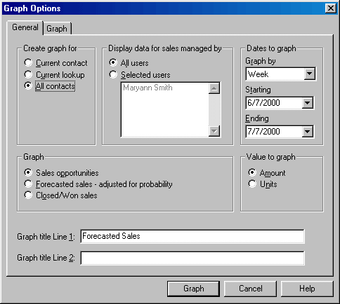This screenshot has width=340, height=304.
Task: Click the Cancel button
Action: coord(250,289)
